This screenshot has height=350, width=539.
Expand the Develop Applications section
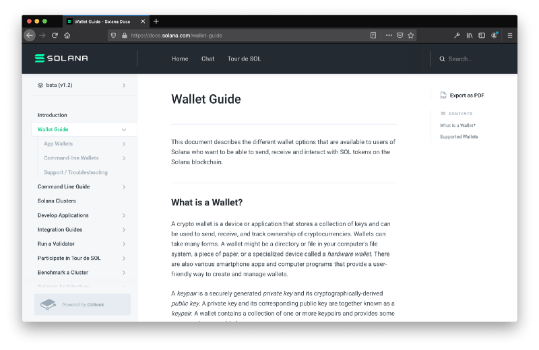click(124, 215)
